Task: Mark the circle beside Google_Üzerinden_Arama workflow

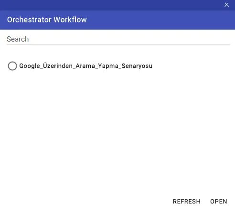Action: click(12, 66)
